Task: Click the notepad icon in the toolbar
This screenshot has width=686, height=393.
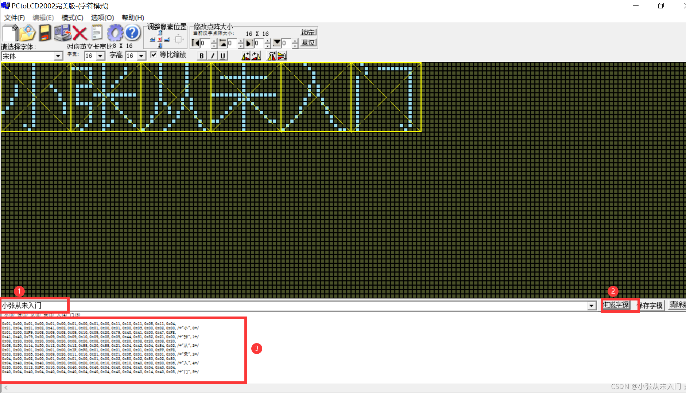Action: 97,33
